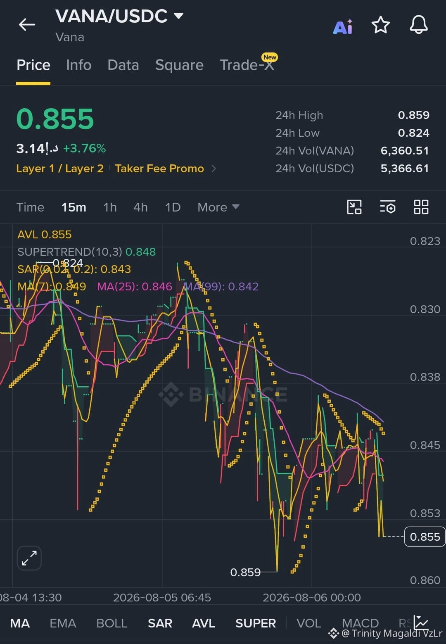Tap the 2026-08-05 06:45 time axis label
Viewport: 446px width, 644px height.
coord(162,598)
